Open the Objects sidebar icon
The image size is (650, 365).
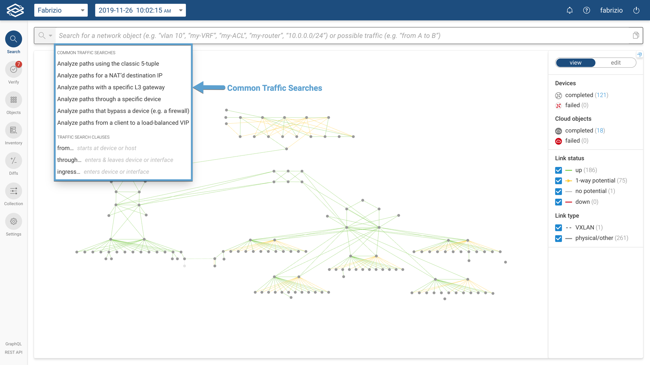tap(14, 100)
